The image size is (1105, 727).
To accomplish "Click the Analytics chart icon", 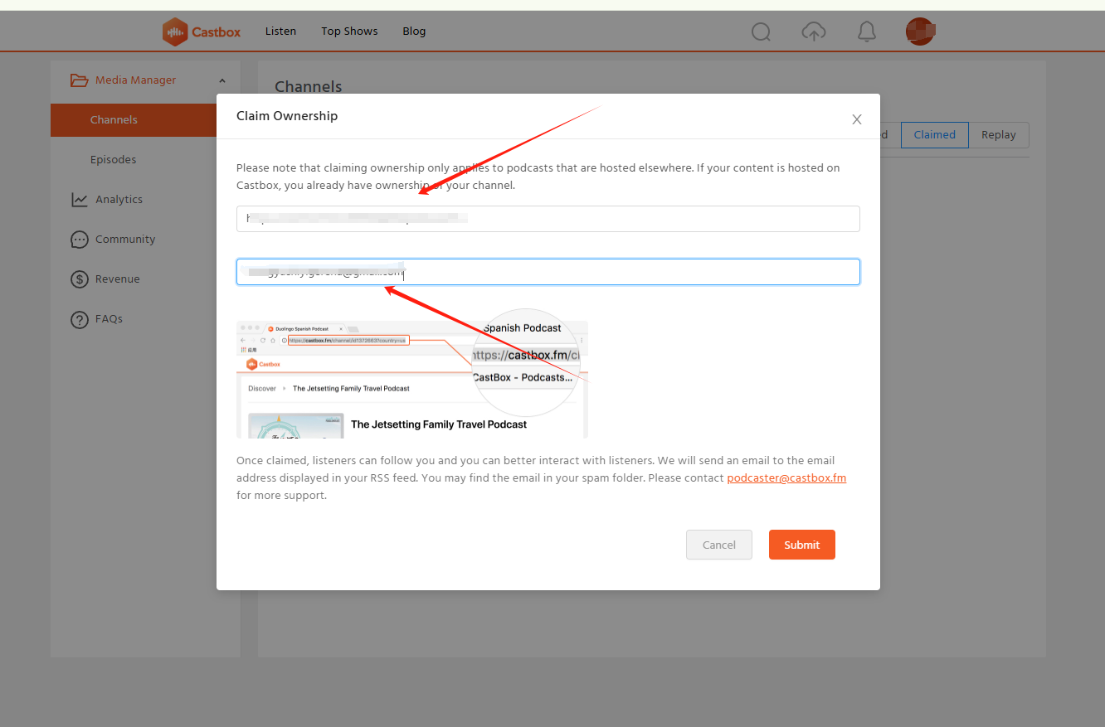I will (x=80, y=200).
